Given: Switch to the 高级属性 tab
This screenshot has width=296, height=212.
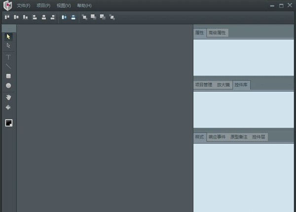Looking at the screenshot, I should (217, 33).
